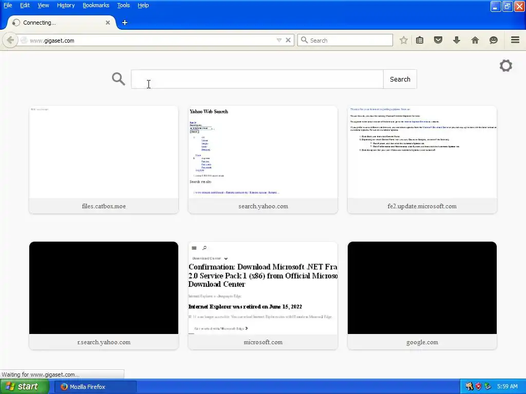Click the magnifier icon beside page search box
The image size is (526, 394).
(x=119, y=79)
